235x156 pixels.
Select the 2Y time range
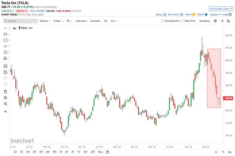click(67, 152)
